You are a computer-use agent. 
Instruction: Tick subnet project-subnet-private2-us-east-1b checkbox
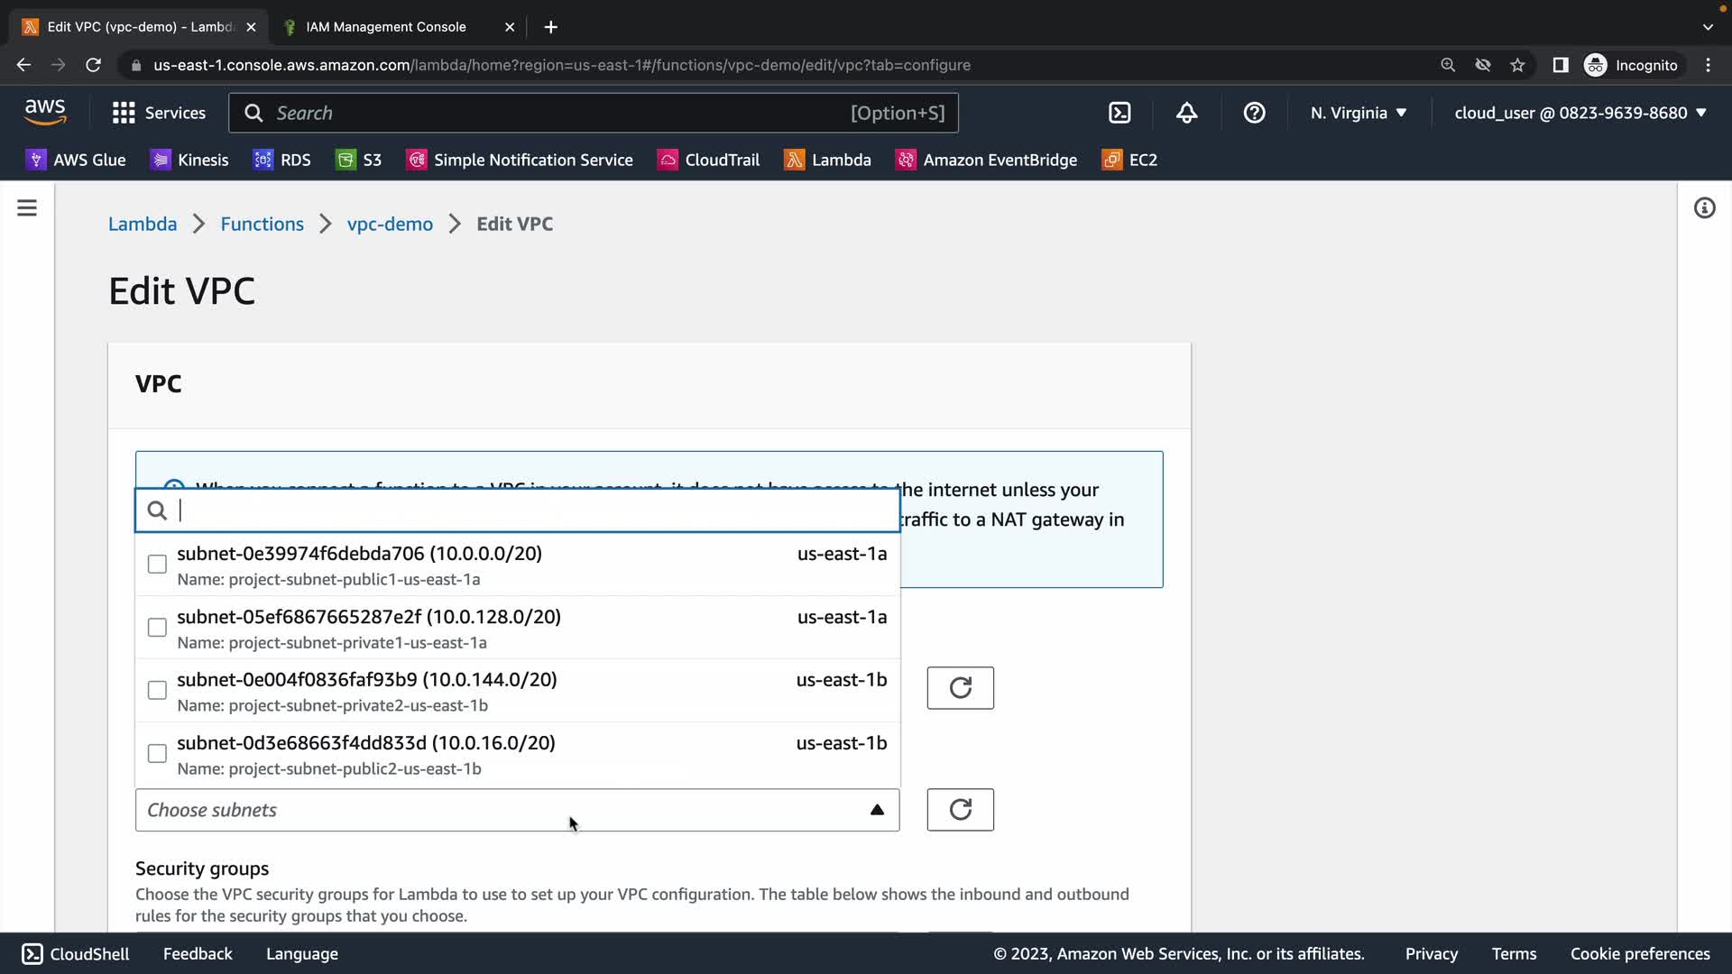[x=157, y=691]
